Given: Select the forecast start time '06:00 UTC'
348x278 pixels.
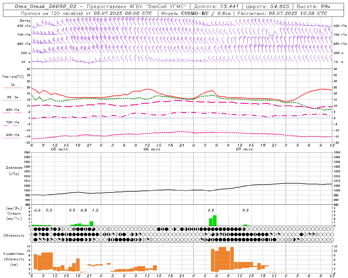Looking at the screenshot, I should 139,13.
